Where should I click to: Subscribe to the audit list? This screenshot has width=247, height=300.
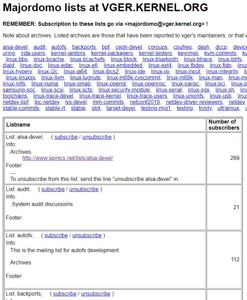pyautogui.click(x=53, y=189)
